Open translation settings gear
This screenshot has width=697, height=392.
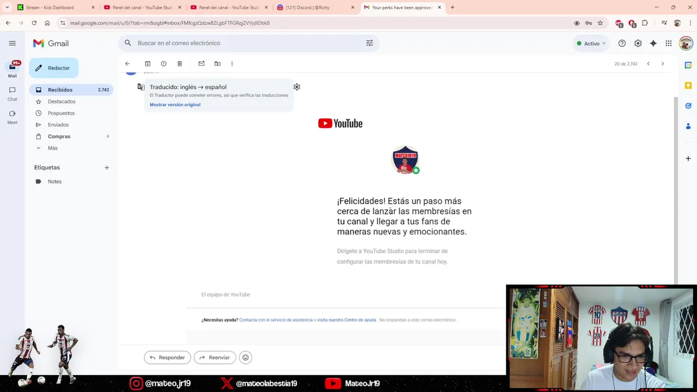pos(297,87)
